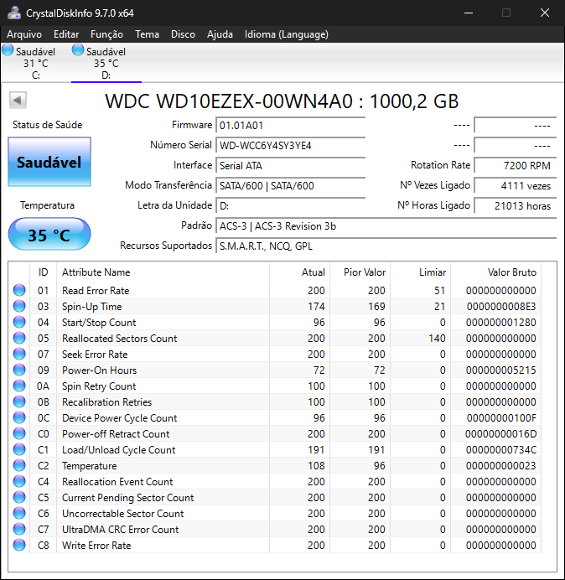Image resolution: width=565 pixels, height=580 pixels.
Task: Click the Valor Bruto column header
Action: click(x=511, y=272)
